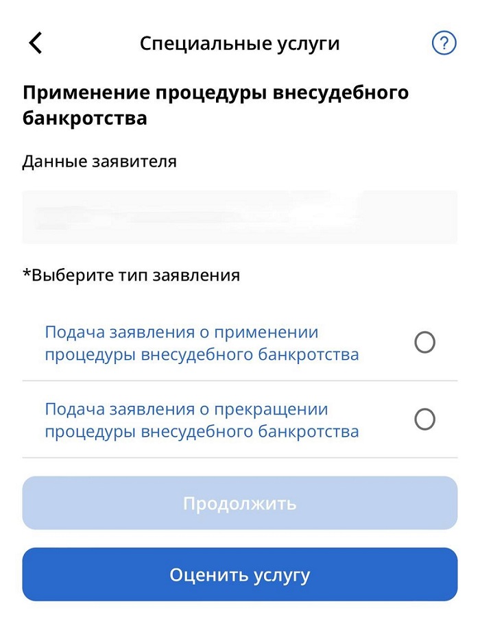The height and width of the screenshot is (632, 480).
Task: Select radio for применении процедуры банкротства
Action: pyautogui.click(x=424, y=343)
